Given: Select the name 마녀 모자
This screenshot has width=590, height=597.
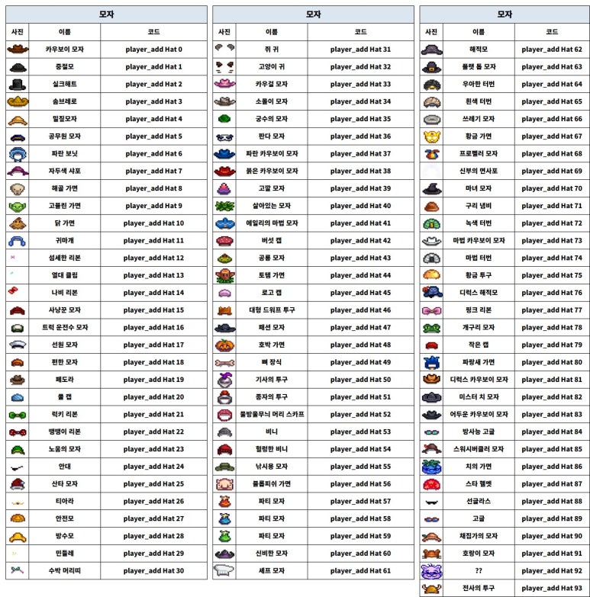Looking at the screenshot, I should [479, 188].
